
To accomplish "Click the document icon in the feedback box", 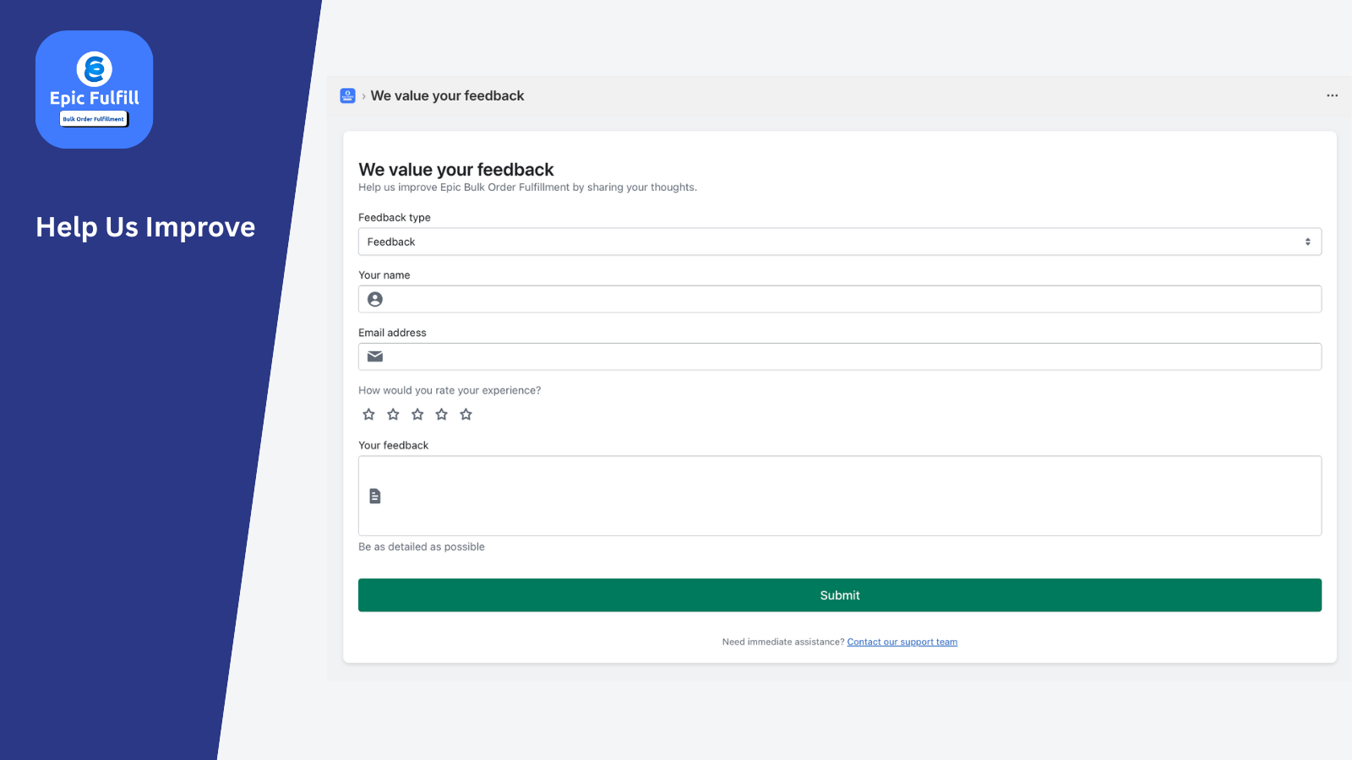I will [374, 496].
